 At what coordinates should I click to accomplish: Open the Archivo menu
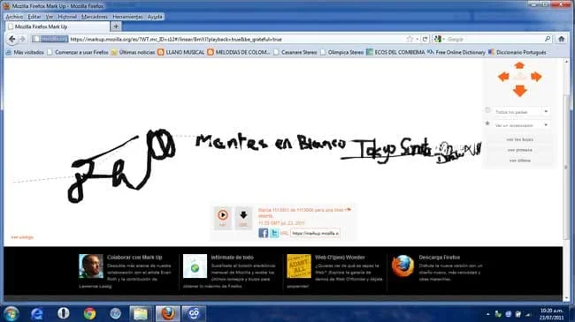click(x=14, y=17)
